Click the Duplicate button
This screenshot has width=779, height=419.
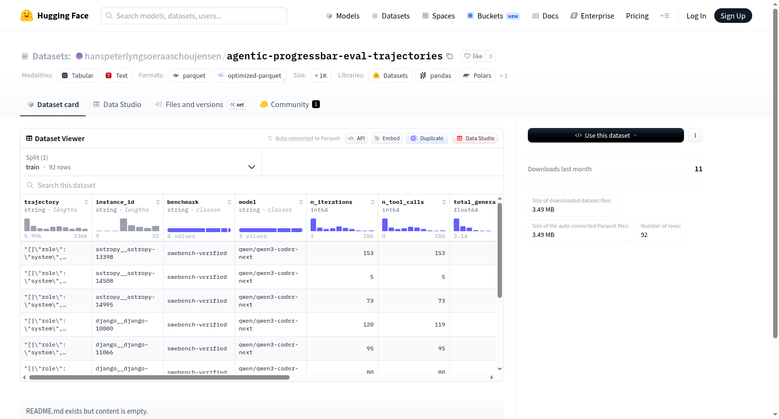point(427,138)
